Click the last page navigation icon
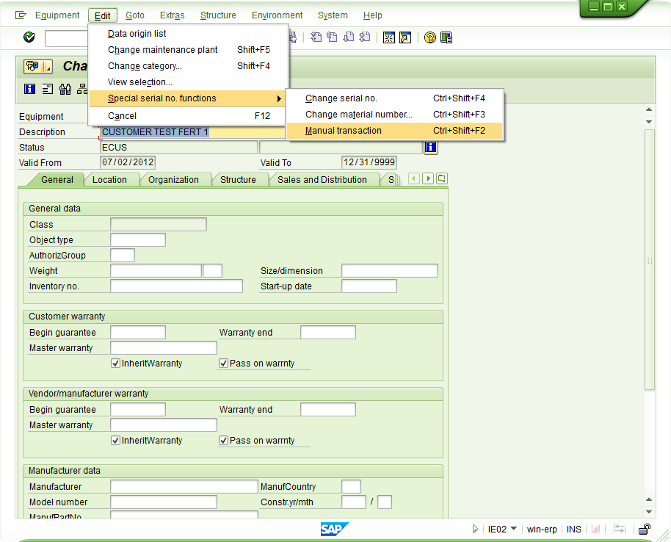The width and height of the screenshot is (671, 542). tap(365, 37)
